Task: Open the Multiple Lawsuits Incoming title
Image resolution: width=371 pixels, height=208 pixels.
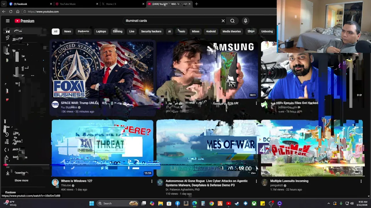Action: (x=289, y=181)
